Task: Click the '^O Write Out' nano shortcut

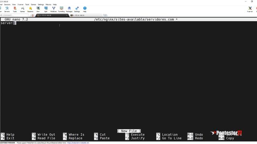Action: (x=43, y=134)
